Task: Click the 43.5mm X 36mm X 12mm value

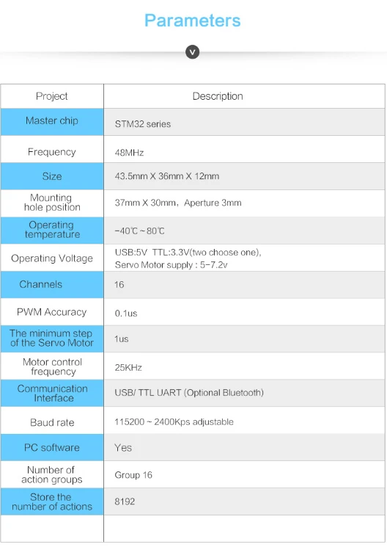Action: pos(166,176)
